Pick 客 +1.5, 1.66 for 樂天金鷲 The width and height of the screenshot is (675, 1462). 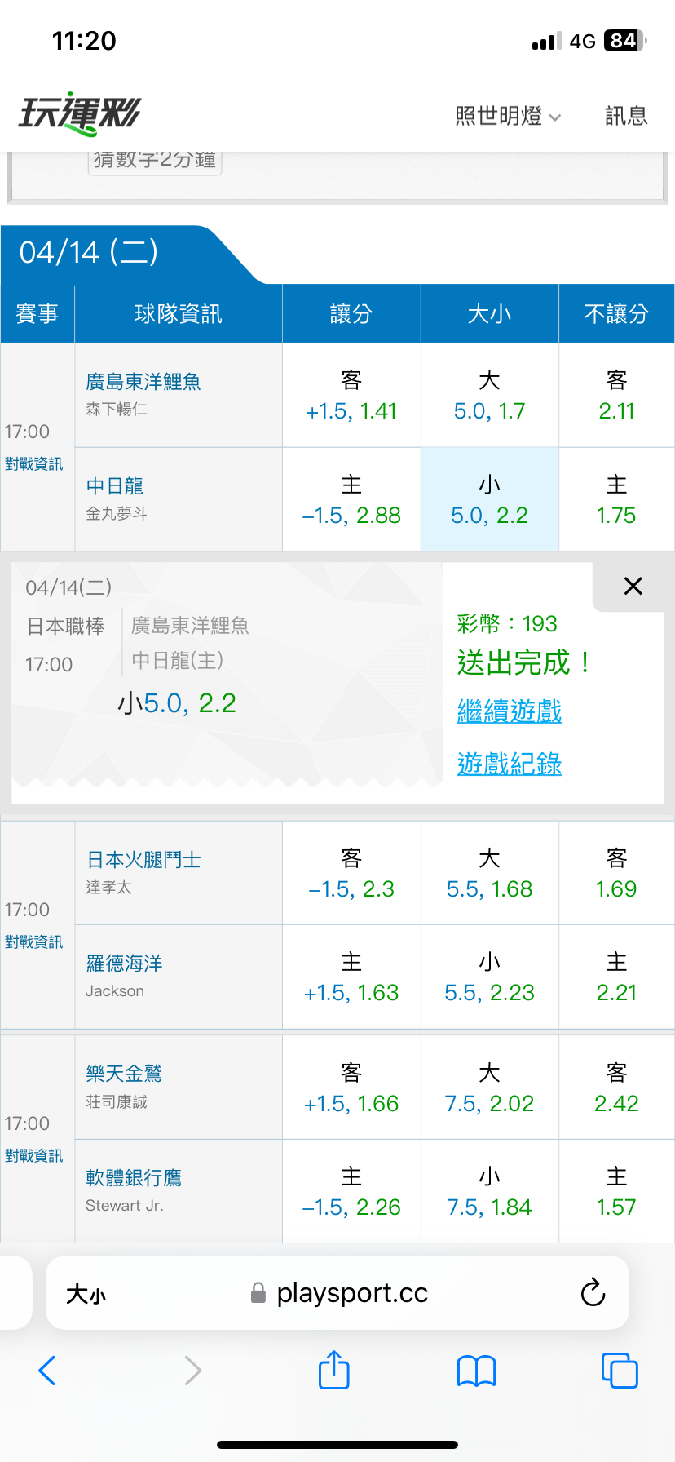(x=351, y=1088)
